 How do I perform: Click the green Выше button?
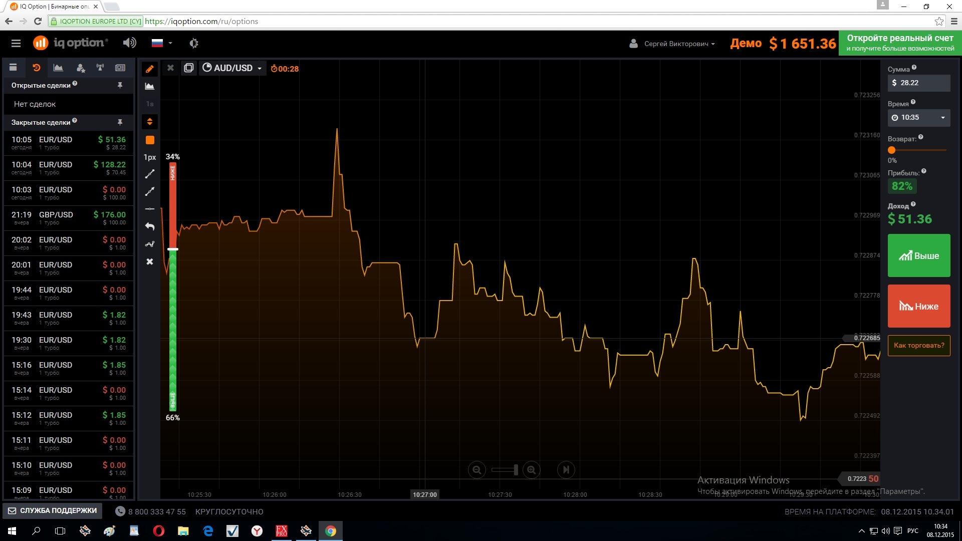(x=919, y=255)
